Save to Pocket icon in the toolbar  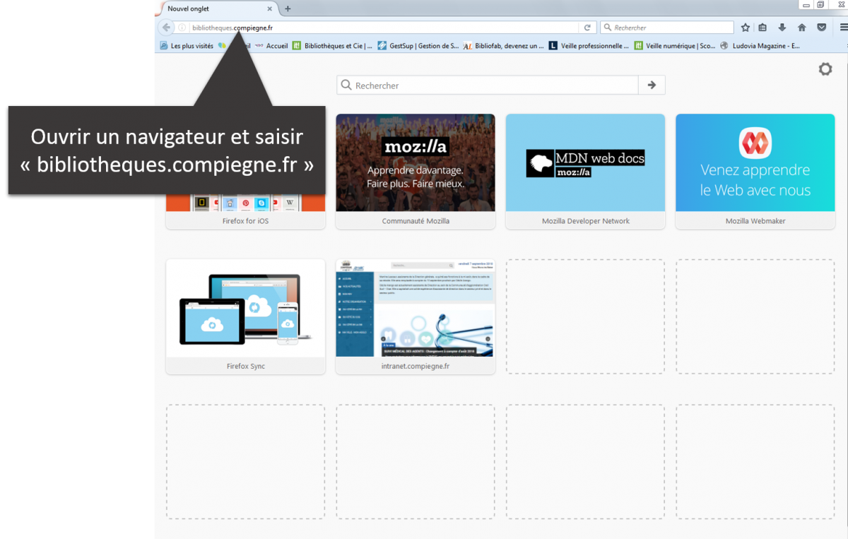821,28
